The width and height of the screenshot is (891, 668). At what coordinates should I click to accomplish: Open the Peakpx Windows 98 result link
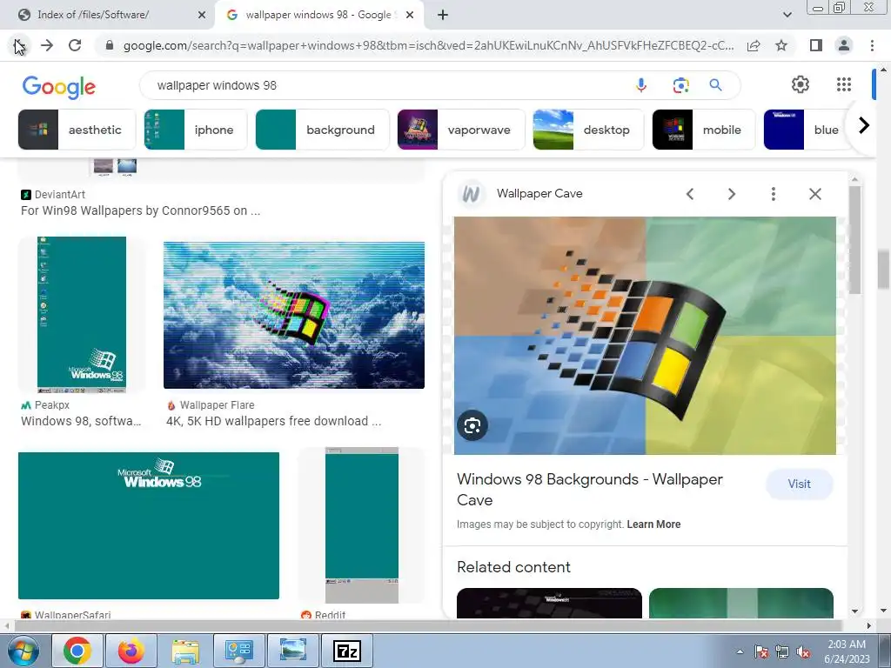(81, 421)
